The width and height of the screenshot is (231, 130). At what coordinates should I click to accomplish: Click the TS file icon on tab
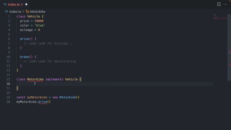pos(5,4)
